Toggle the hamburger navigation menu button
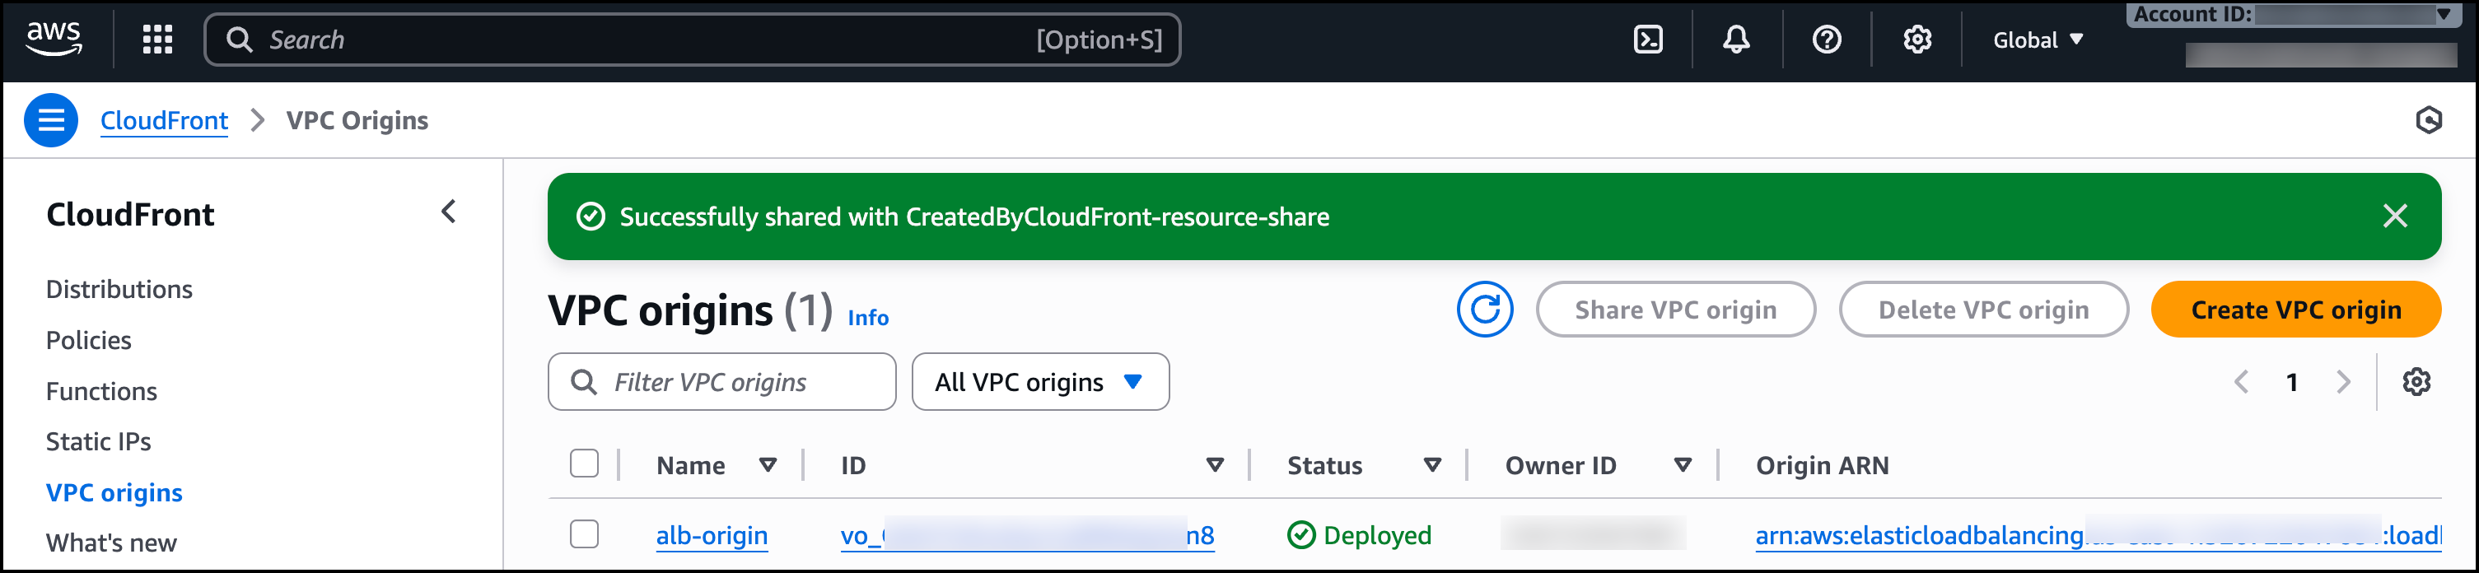This screenshot has height=573, width=2479. click(51, 120)
